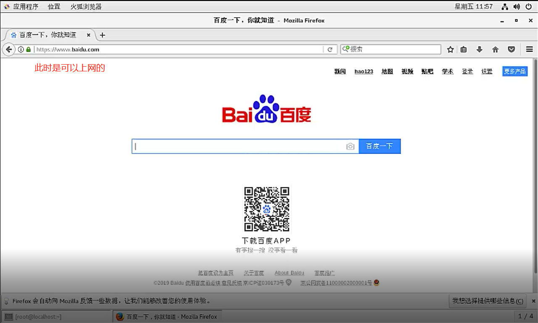Open the 贴吧 link
Screen dimensions: 538x323
click(x=427, y=71)
